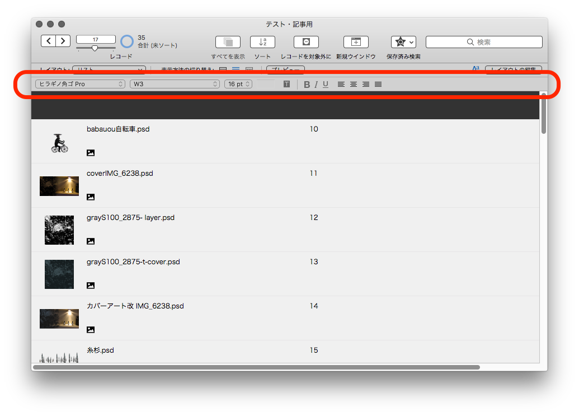579x416 pixels.
Task: Click the ソート (Sort) toolbar icon
Action: coord(262,42)
